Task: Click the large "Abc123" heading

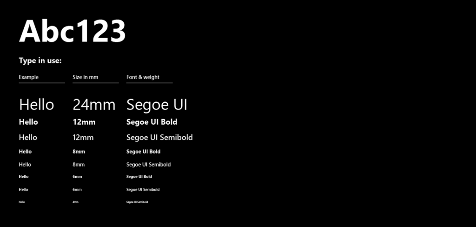Action: coord(73,32)
